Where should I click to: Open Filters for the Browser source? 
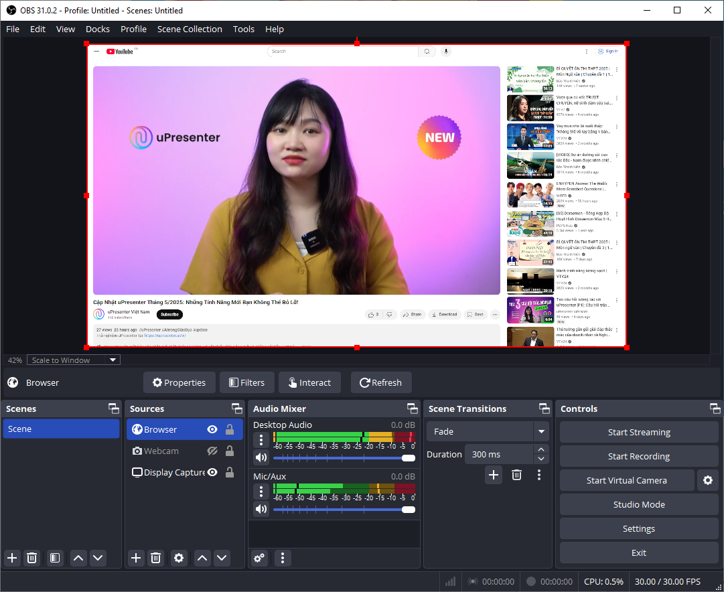pyautogui.click(x=246, y=382)
